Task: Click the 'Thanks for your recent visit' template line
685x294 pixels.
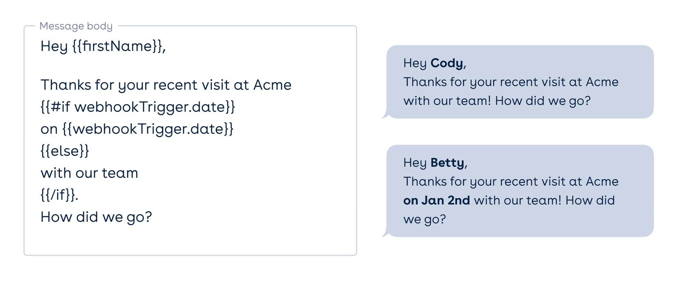Action: (137, 85)
